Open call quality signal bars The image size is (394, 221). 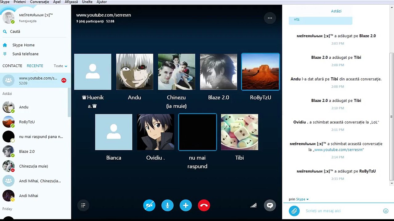pos(253,205)
